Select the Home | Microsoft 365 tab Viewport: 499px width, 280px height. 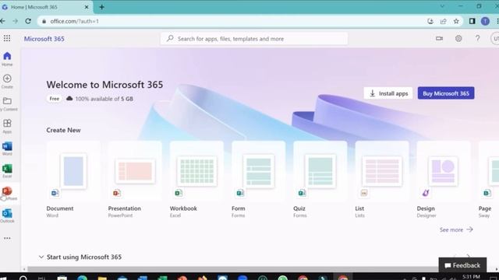coord(46,7)
